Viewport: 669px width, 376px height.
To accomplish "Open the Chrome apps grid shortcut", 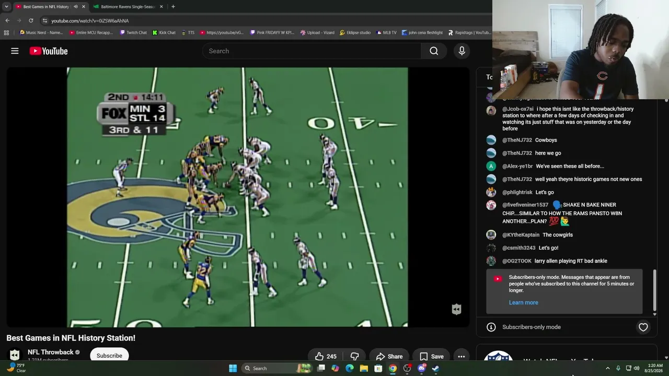I will tap(6, 32).
